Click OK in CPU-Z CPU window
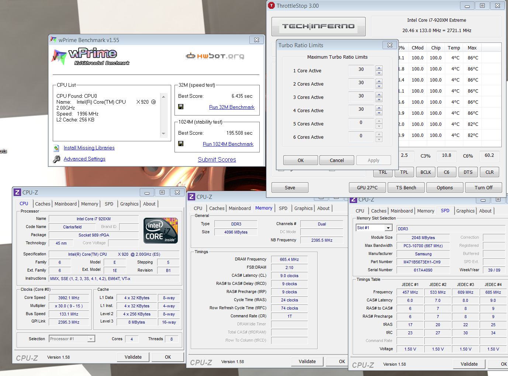The height and width of the screenshot is (376, 508). 168,357
